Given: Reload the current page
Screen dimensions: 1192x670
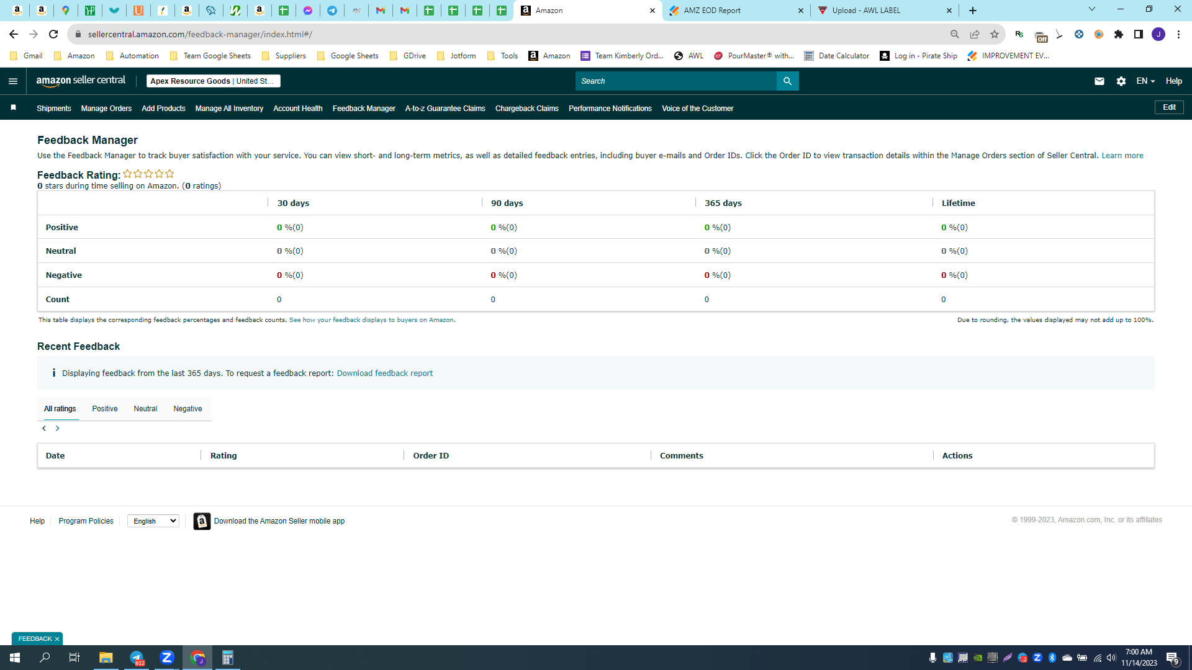Looking at the screenshot, I should pos(53,34).
